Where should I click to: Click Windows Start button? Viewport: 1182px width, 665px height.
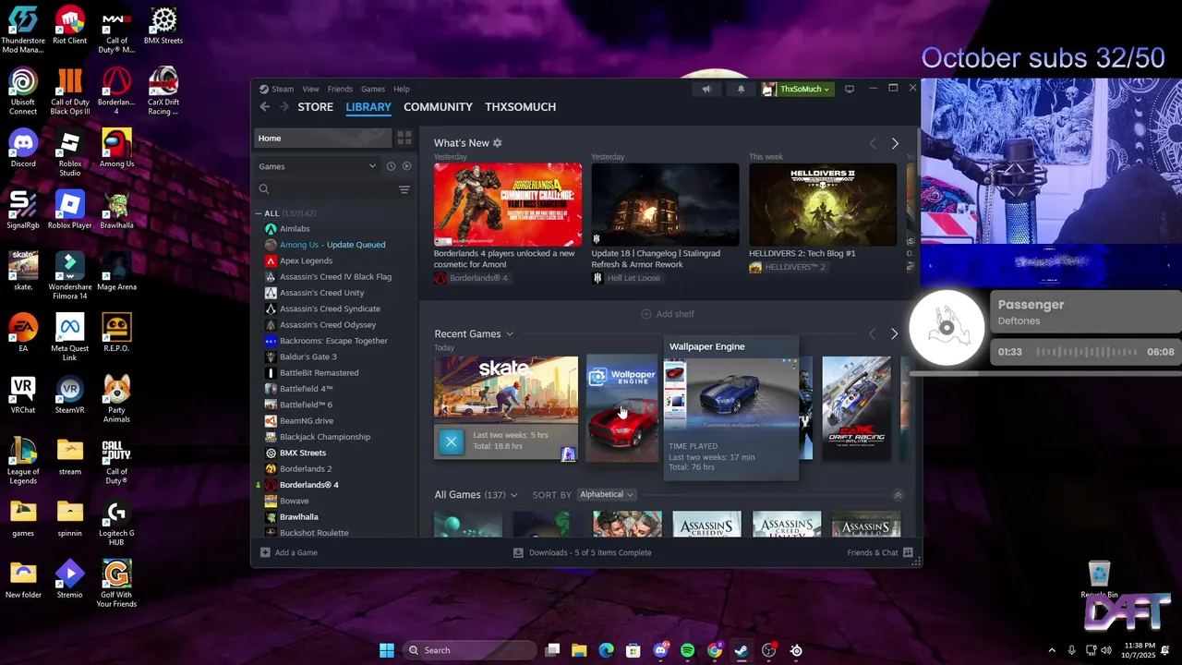[x=387, y=650]
